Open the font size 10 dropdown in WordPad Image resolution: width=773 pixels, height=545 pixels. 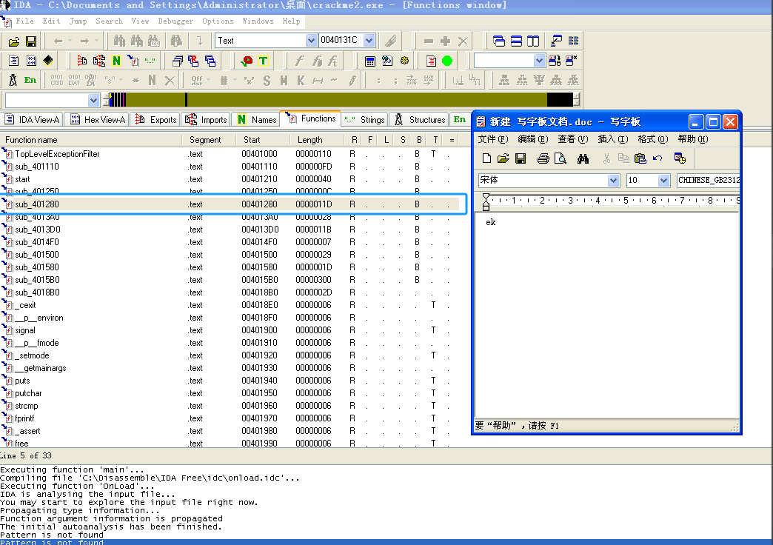663,181
